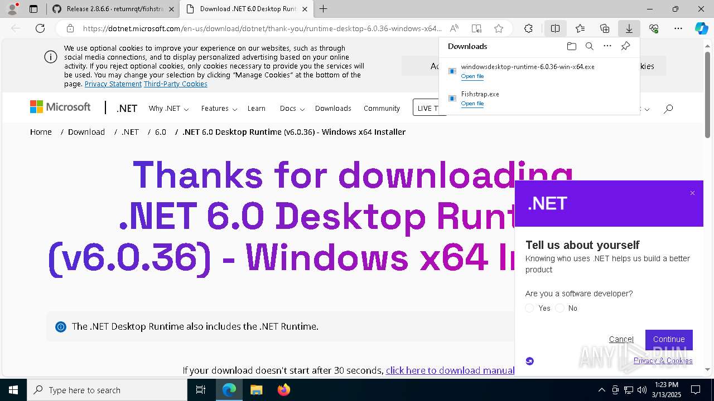This screenshot has height=401, width=714.
Task: Open the extensions puzzle icon
Action: point(528,28)
